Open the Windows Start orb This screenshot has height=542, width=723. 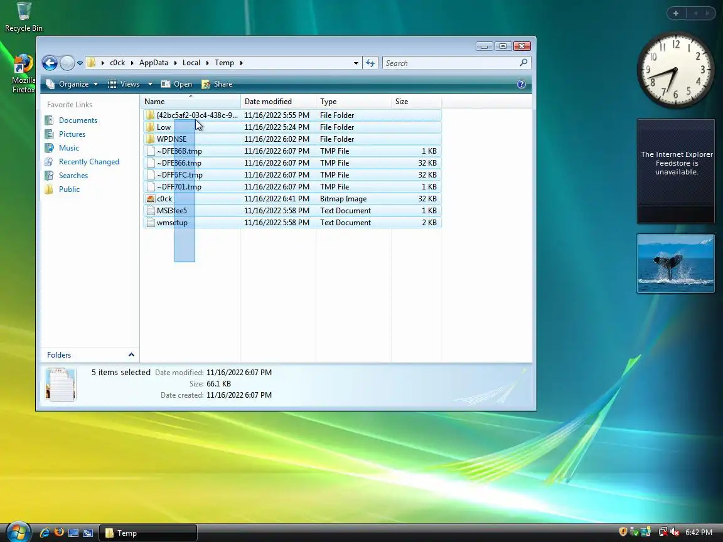[18, 532]
